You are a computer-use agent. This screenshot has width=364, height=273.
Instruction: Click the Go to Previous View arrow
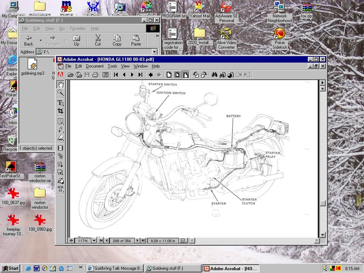(151, 75)
